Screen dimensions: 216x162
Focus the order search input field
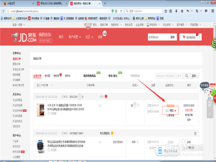coord(169,76)
